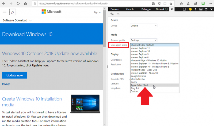
Task: Click the Create Windows 10 installation media heading
Action: click(32, 102)
